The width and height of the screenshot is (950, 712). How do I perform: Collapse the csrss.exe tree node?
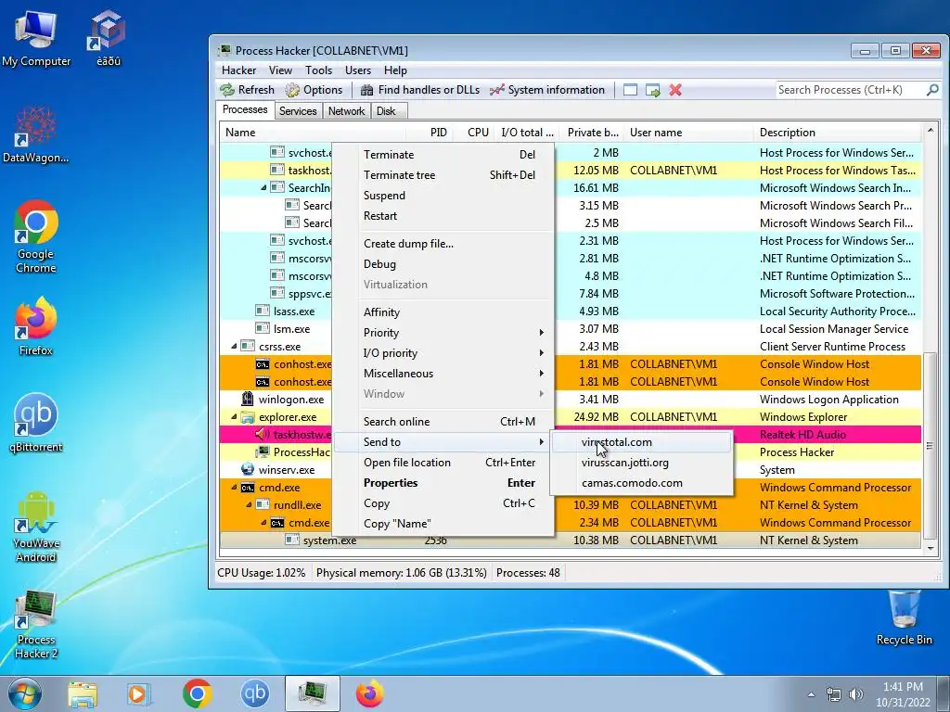pos(235,347)
